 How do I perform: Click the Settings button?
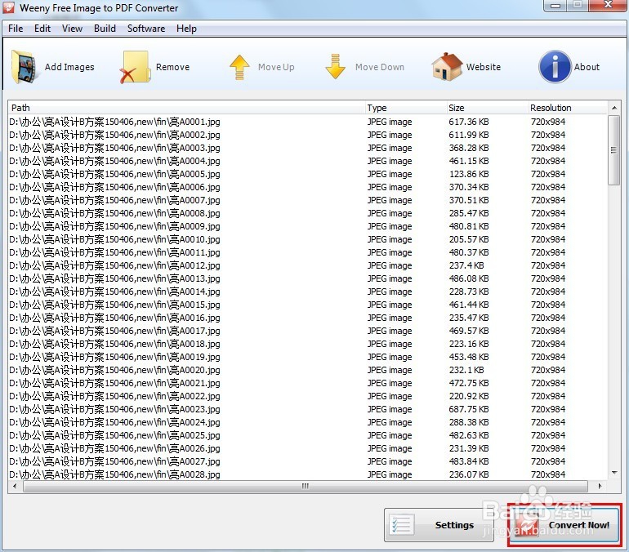tap(439, 525)
